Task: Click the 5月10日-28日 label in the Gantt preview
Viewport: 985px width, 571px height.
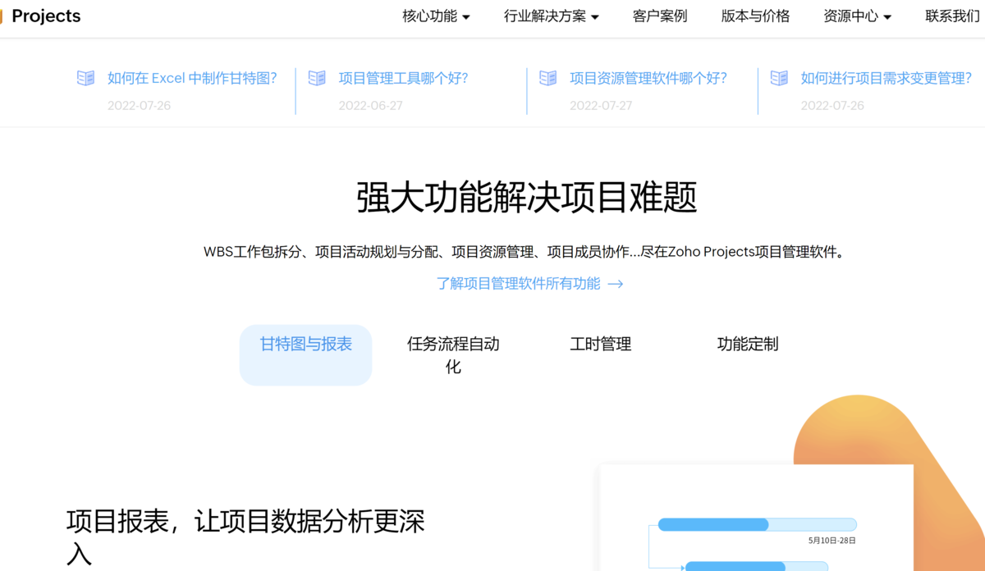Action: coord(832,541)
